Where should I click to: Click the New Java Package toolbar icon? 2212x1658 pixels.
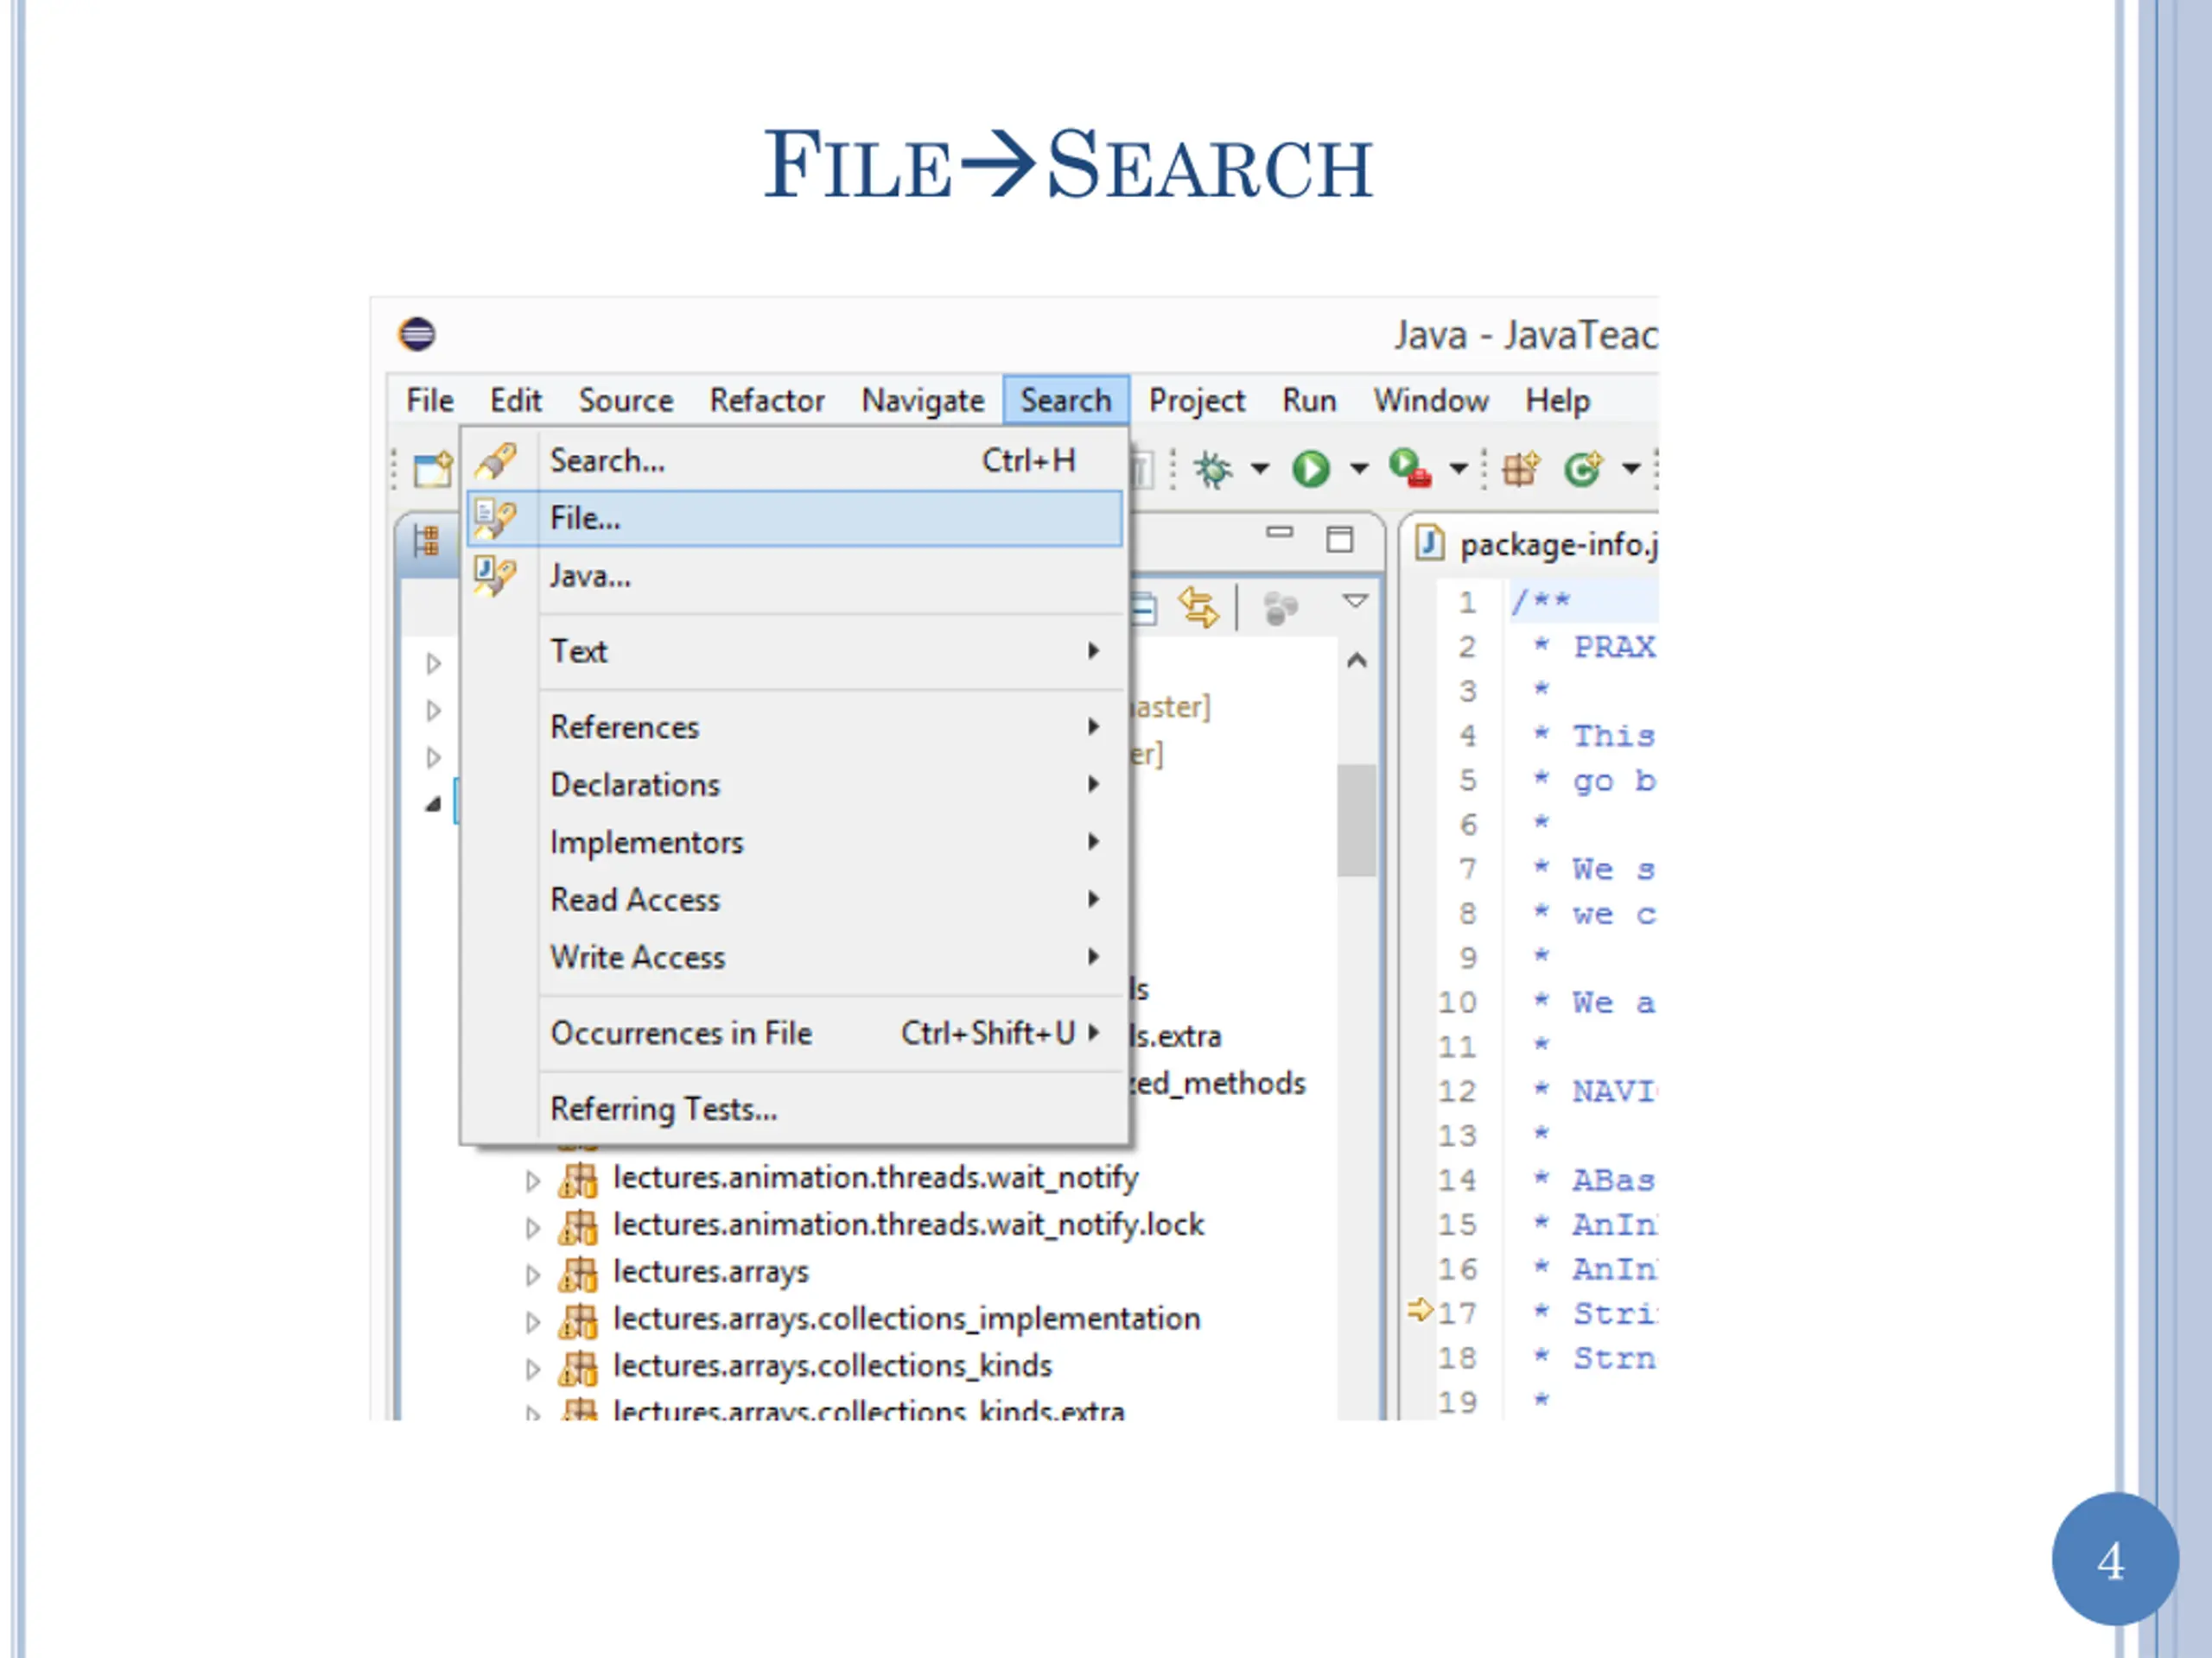click(x=1521, y=468)
